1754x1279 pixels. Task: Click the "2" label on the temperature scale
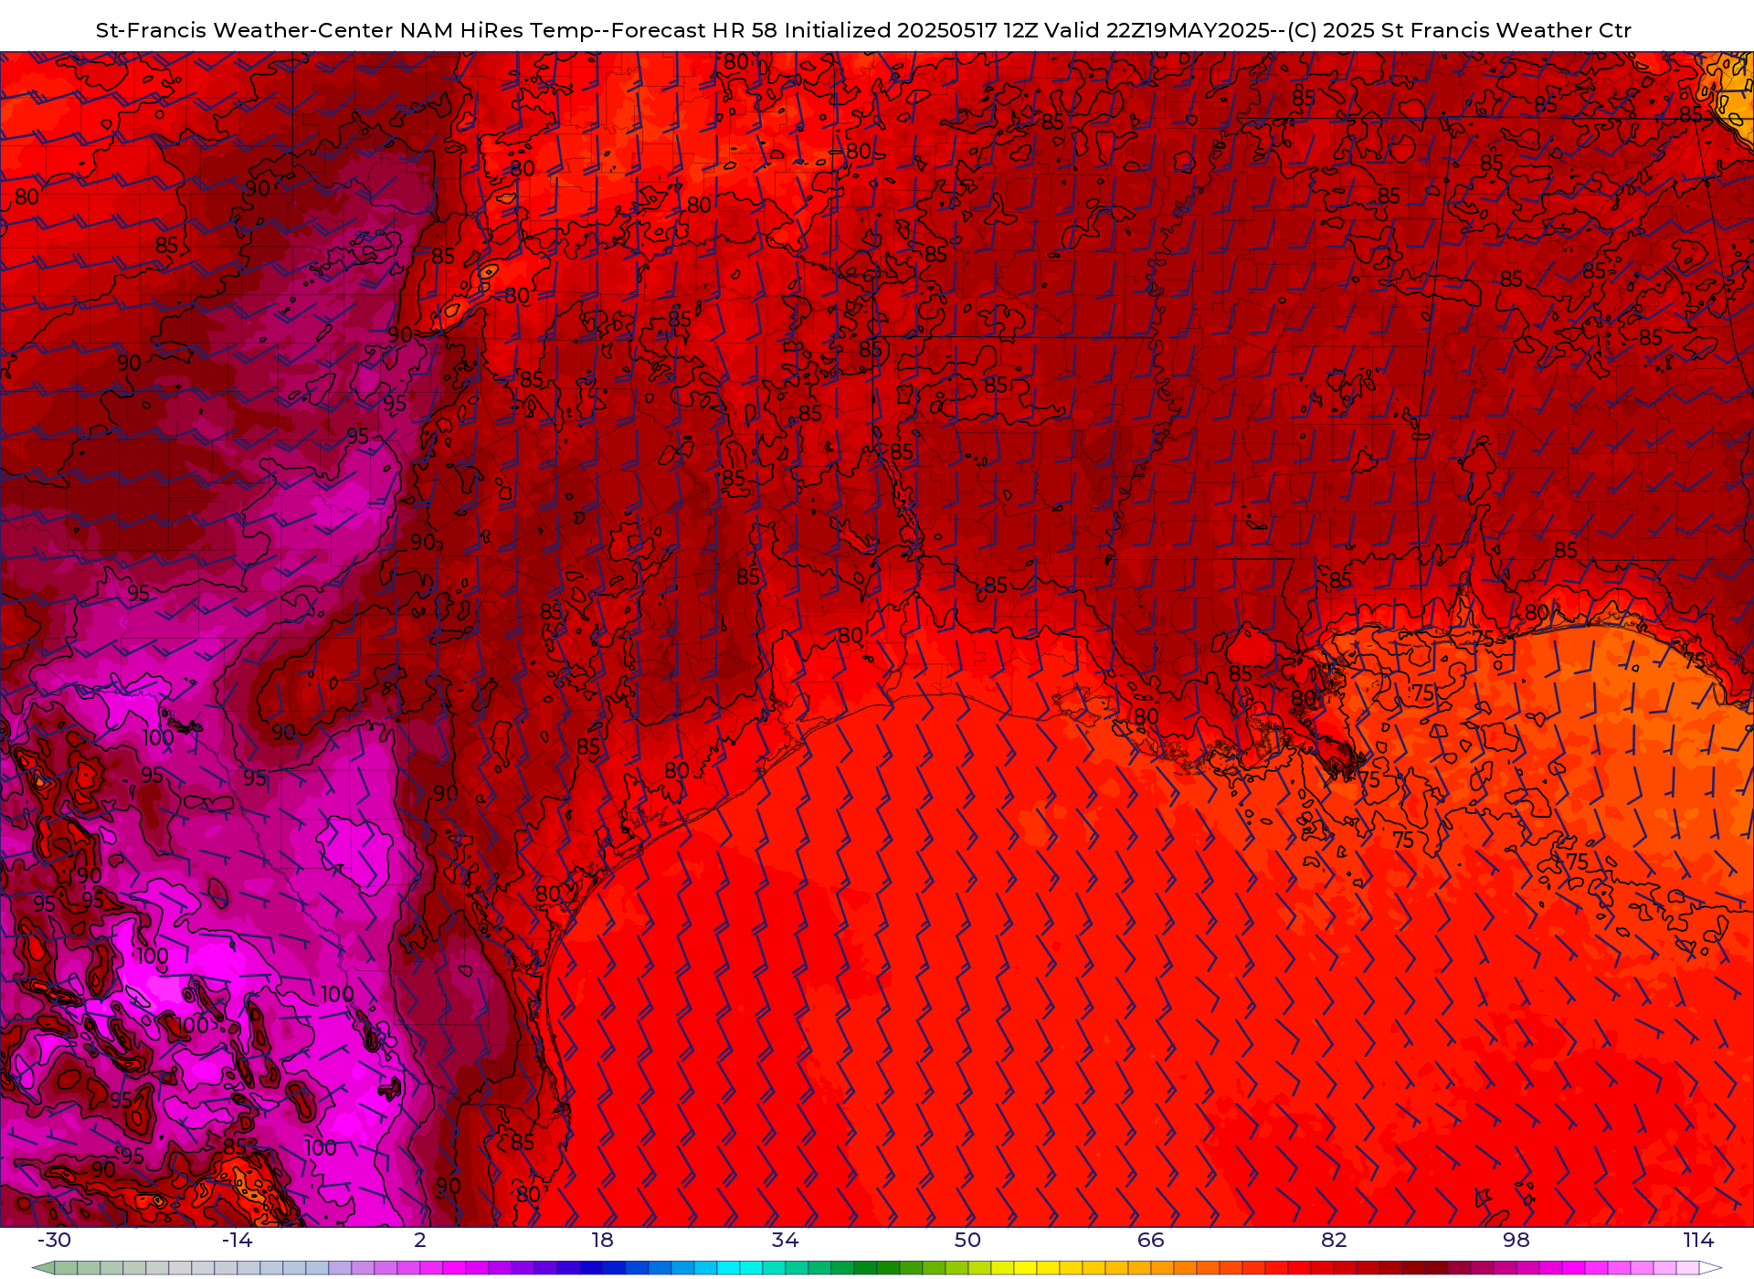420,1240
